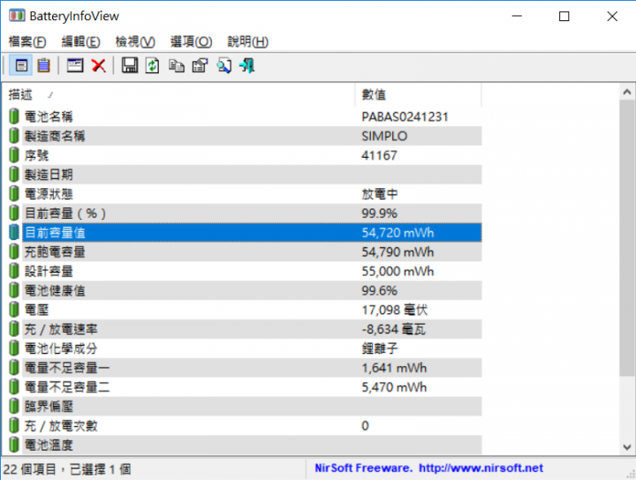Click the red X delete toolbar icon

(x=99, y=65)
